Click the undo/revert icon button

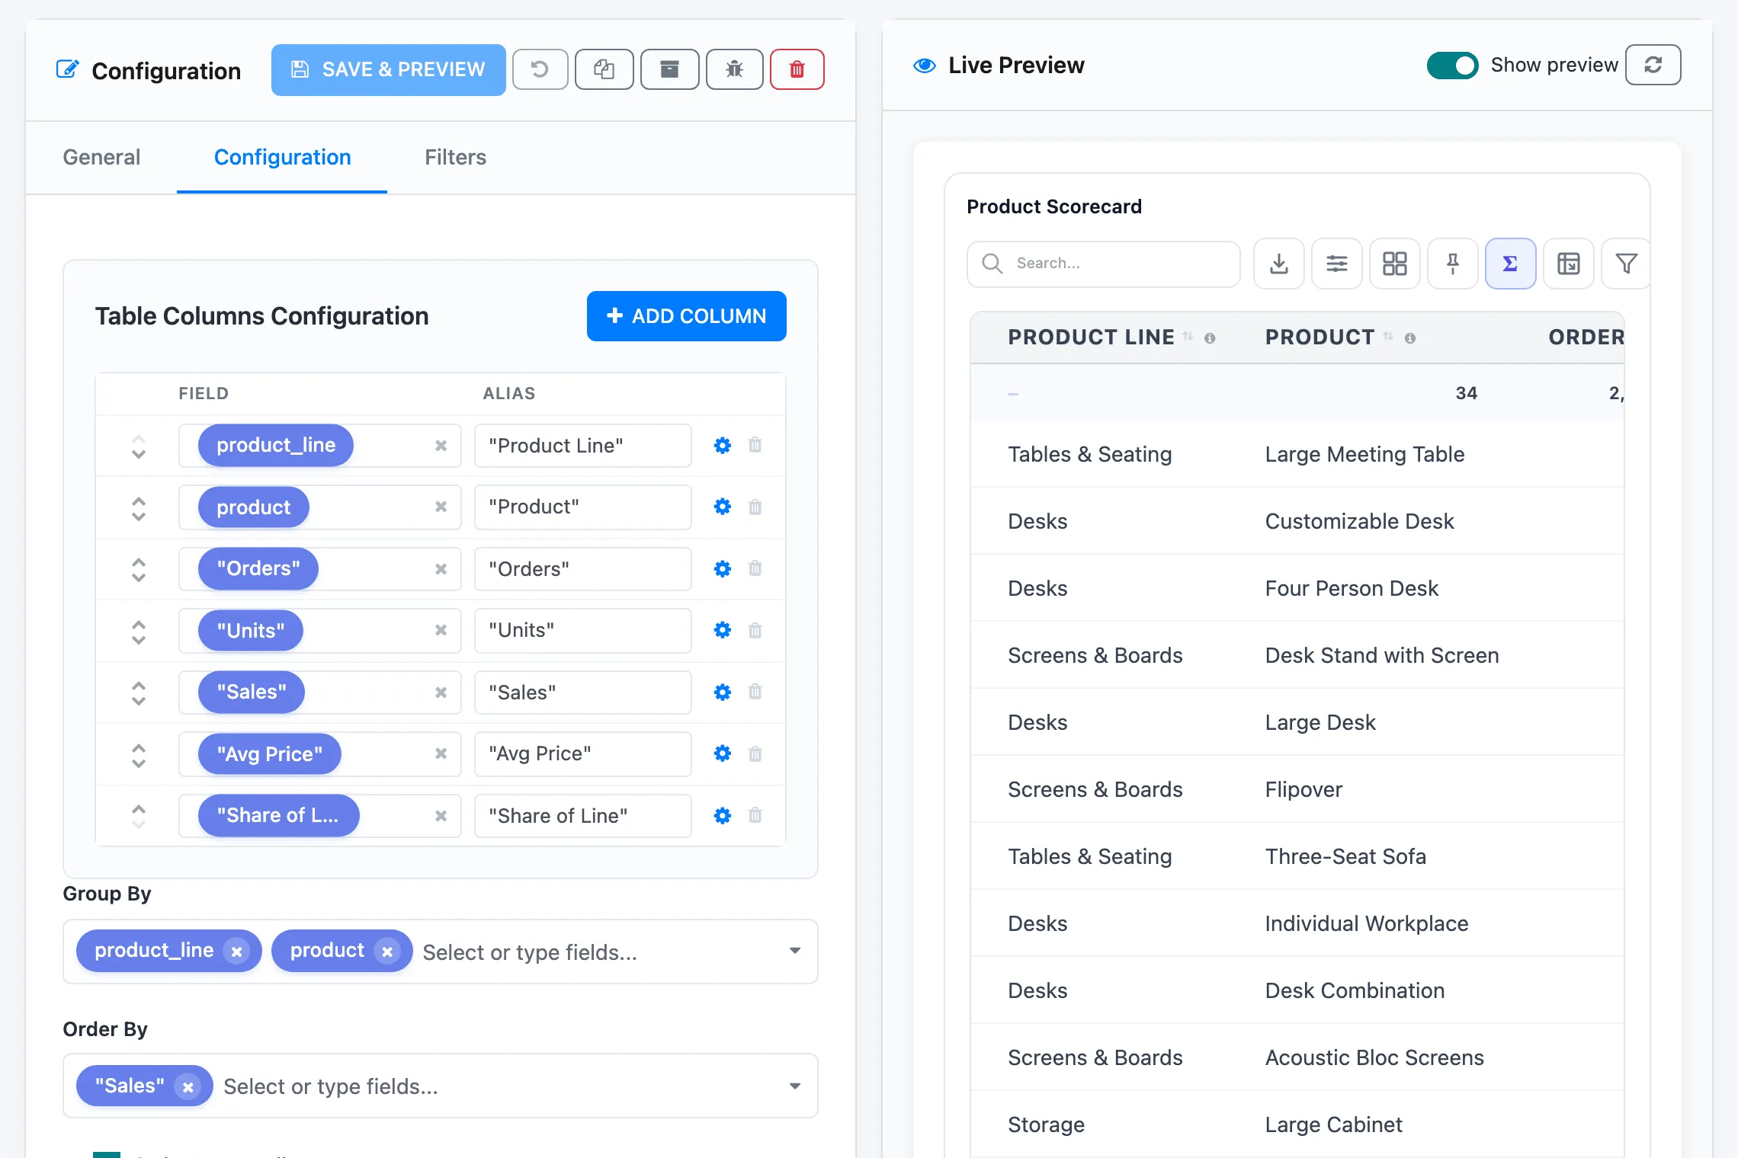pyautogui.click(x=540, y=69)
